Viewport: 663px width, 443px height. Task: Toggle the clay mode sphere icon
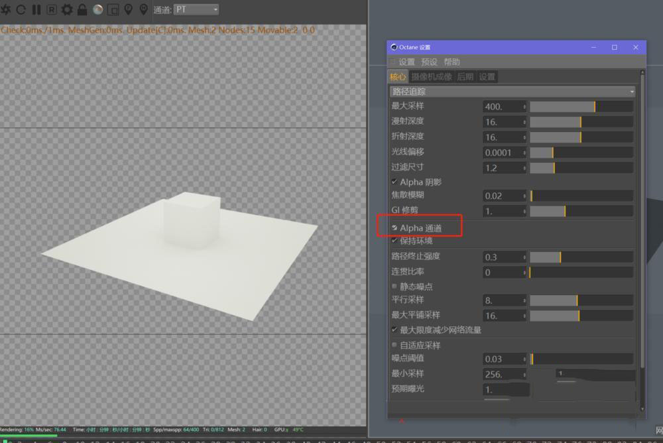tap(97, 9)
